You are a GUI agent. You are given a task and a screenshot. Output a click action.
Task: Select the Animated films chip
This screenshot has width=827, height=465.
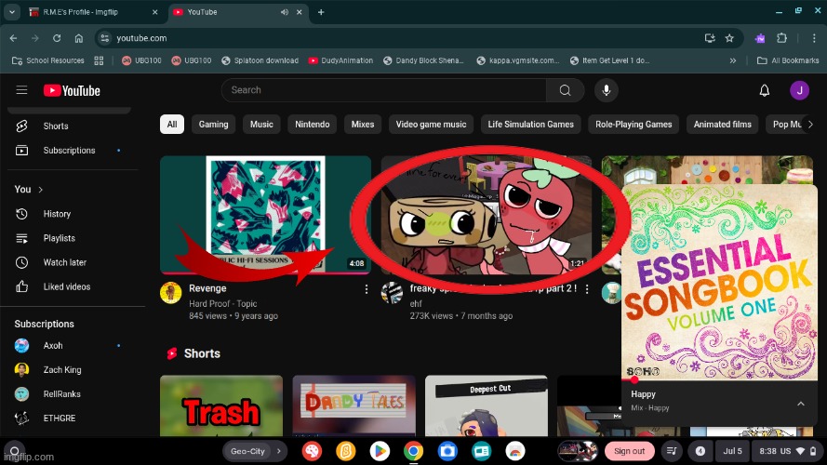[722, 125]
